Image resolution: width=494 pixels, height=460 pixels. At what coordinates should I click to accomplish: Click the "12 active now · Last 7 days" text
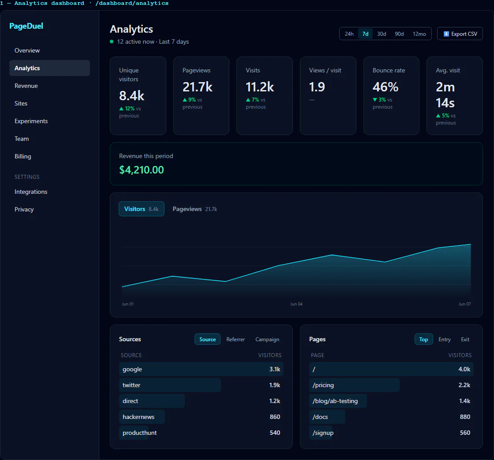point(153,41)
